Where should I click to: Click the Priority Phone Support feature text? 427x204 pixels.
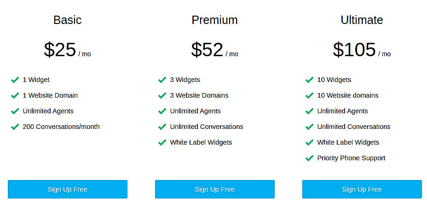pos(351,158)
